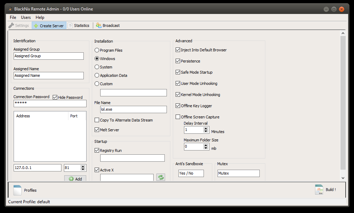Open the Profiles panel icon
The height and width of the screenshot is (213, 354).
coord(17,190)
